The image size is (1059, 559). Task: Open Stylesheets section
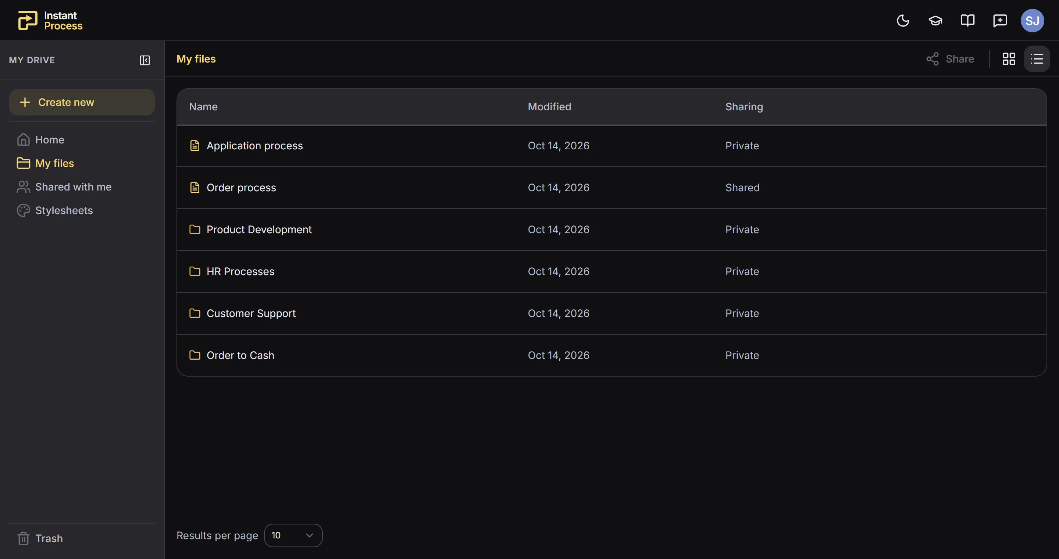[x=82, y=210]
